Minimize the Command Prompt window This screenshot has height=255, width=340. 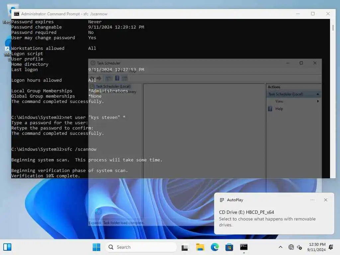pyautogui.click(x=298, y=14)
